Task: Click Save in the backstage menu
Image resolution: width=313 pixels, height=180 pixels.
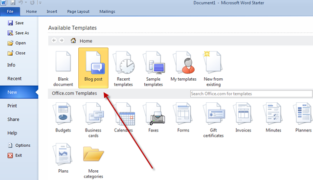Action: 16,23
